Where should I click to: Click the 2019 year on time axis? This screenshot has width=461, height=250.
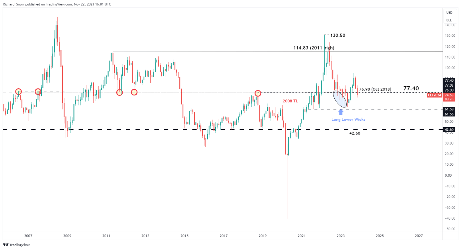(x=263, y=236)
